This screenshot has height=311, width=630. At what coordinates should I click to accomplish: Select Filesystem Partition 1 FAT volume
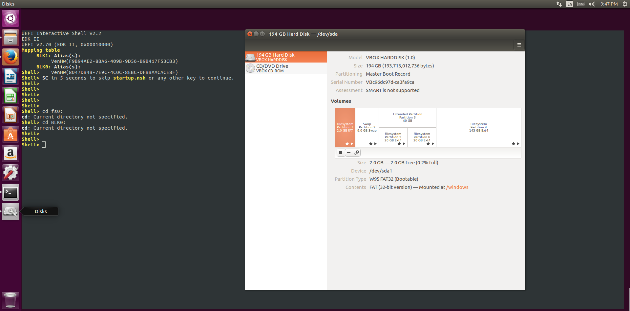tap(345, 127)
